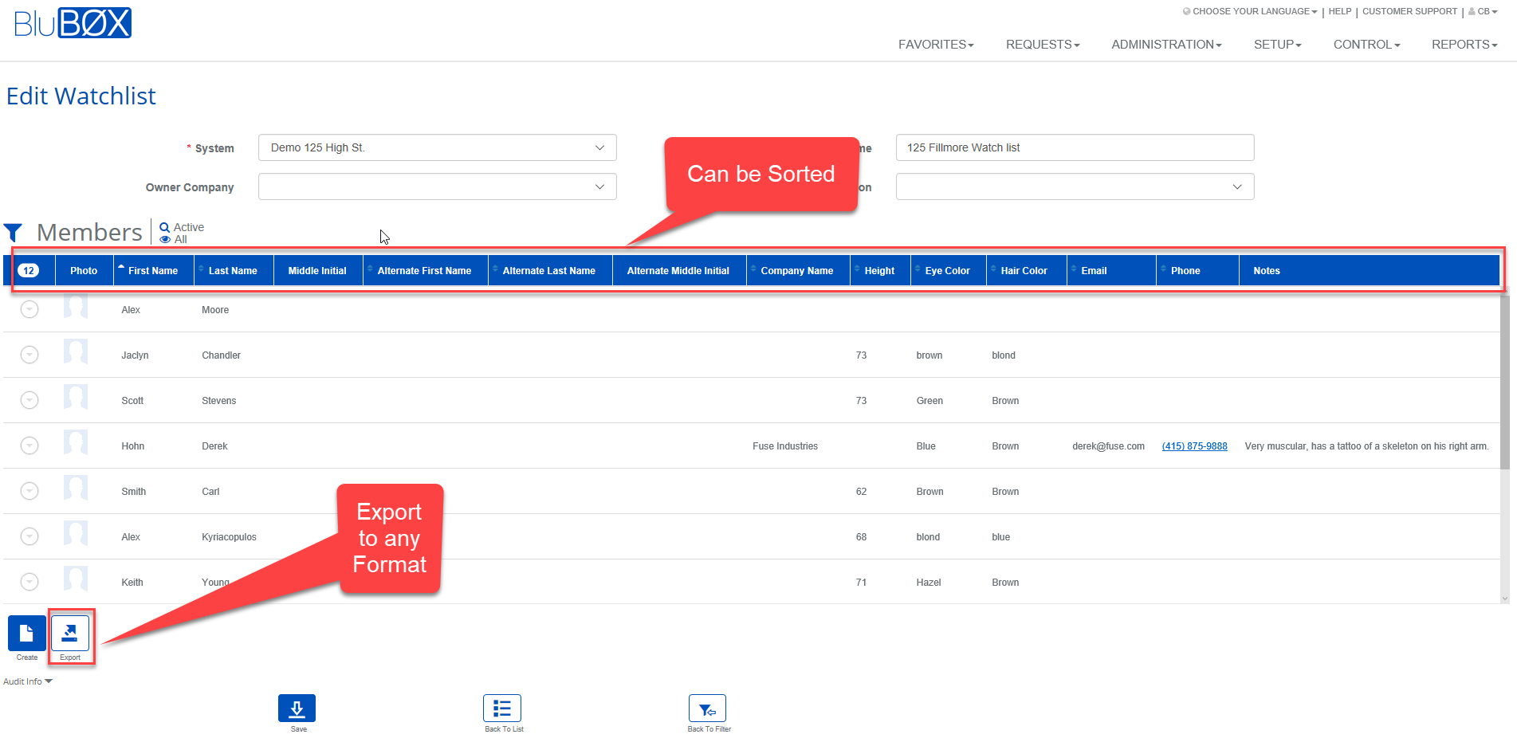Image resolution: width=1517 pixels, height=738 pixels.
Task: Expand the Owner Company dropdown
Action: point(437,186)
